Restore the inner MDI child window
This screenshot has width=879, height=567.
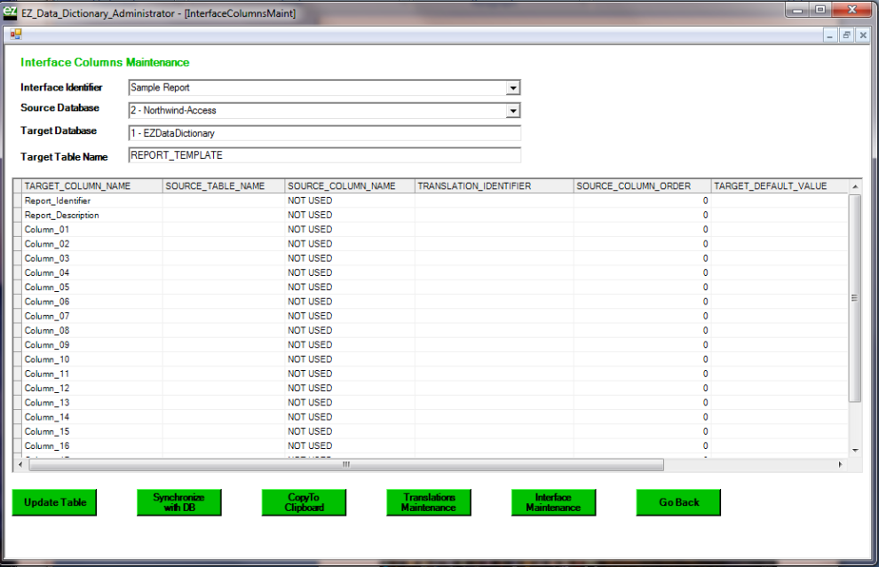pos(846,35)
